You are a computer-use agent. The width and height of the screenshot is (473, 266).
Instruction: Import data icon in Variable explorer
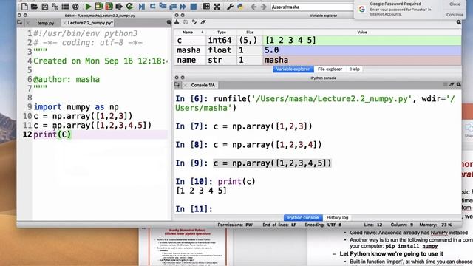pyautogui.click(x=177, y=21)
